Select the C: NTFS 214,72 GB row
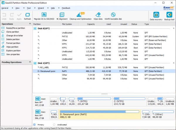 point(104,48)
